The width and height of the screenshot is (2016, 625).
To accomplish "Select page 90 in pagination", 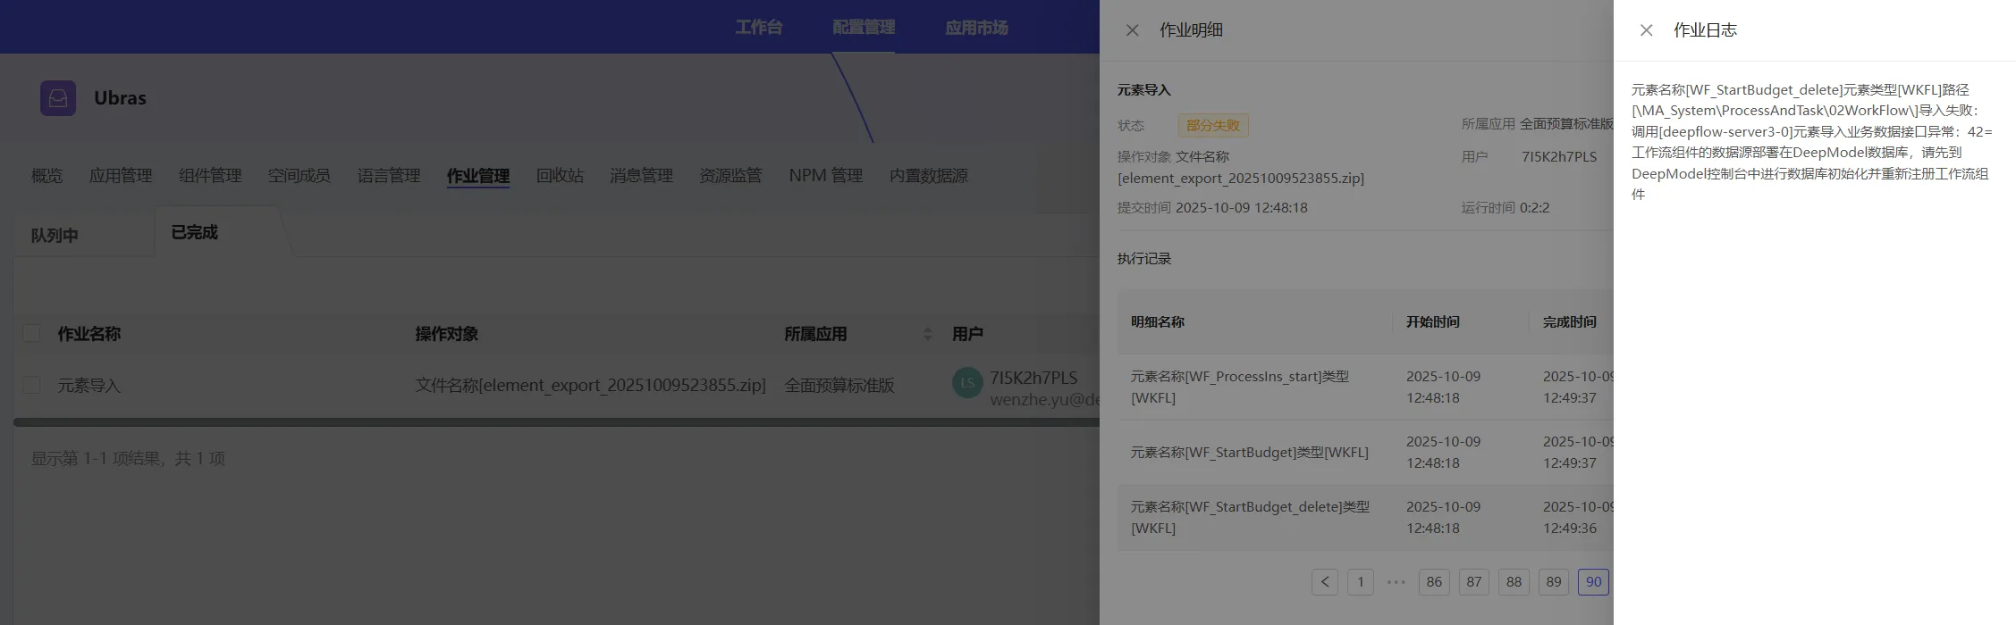I will [1593, 582].
